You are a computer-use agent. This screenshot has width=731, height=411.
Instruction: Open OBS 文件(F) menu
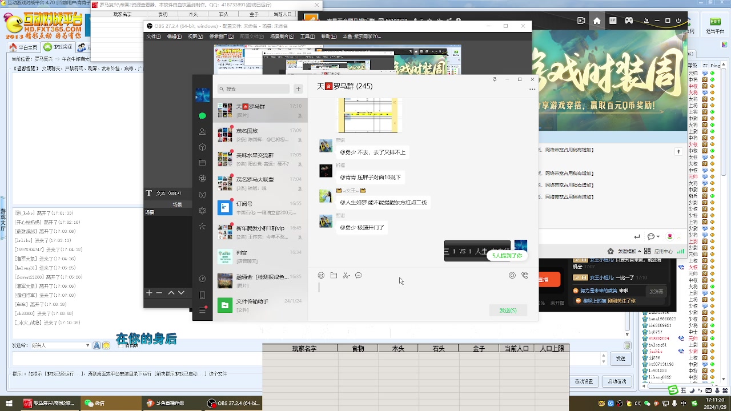[x=154, y=37]
